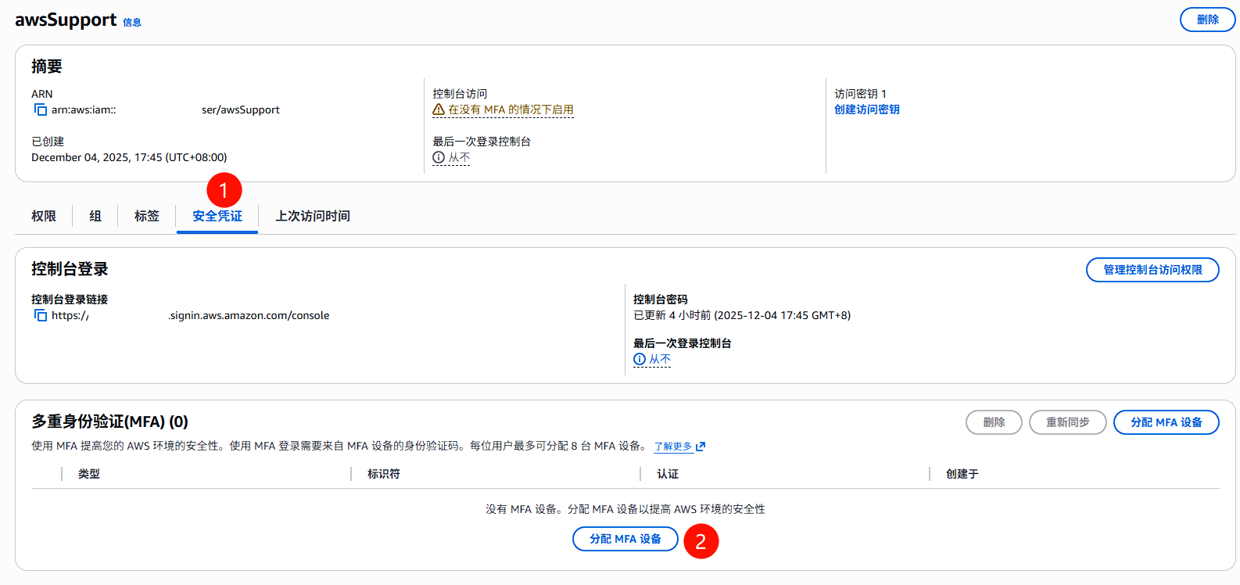The image size is (1240, 585).
Task: Open 创建访问密钥 link
Action: point(866,109)
